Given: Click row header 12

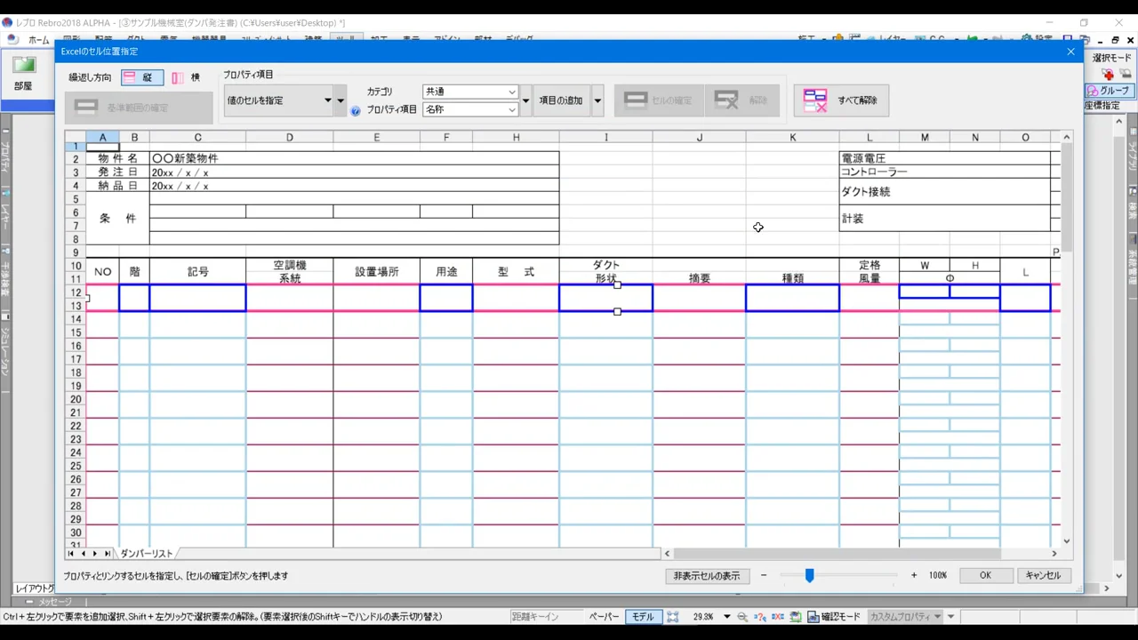Looking at the screenshot, I should click(76, 292).
